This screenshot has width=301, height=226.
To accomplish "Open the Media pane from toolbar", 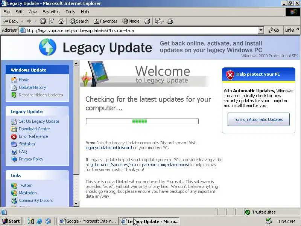I will pos(131,21).
